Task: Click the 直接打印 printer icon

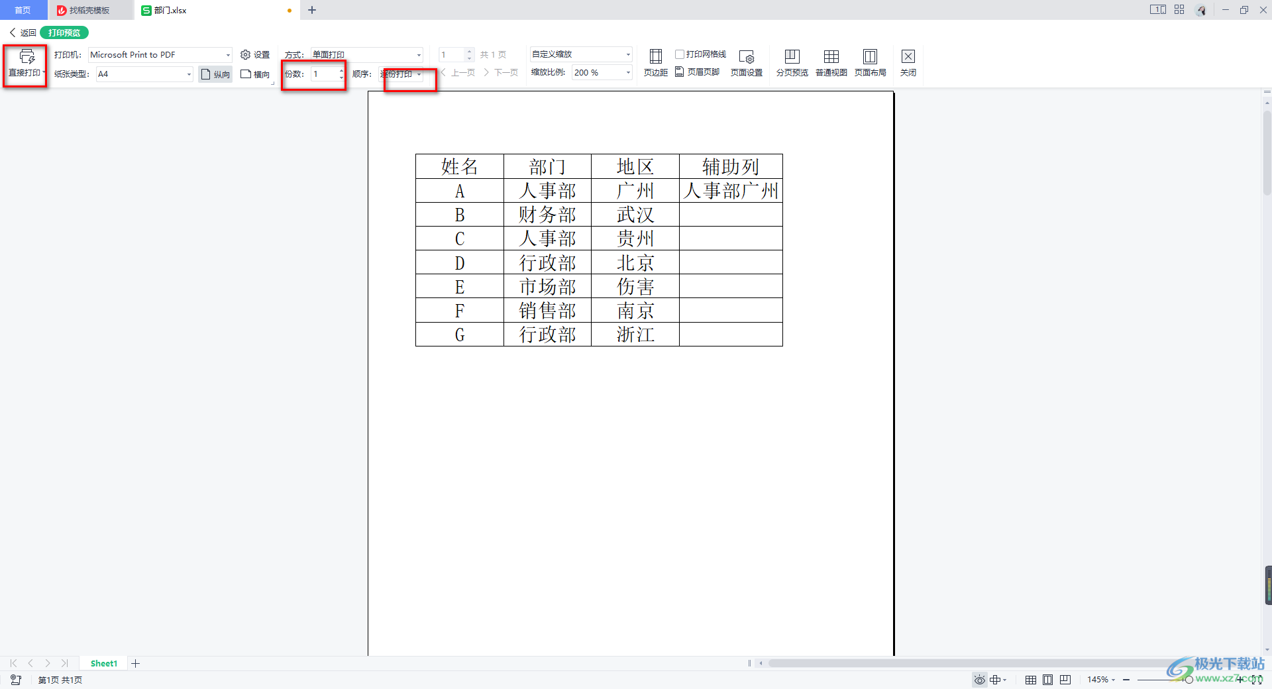Action: click(x=26, y=58)
